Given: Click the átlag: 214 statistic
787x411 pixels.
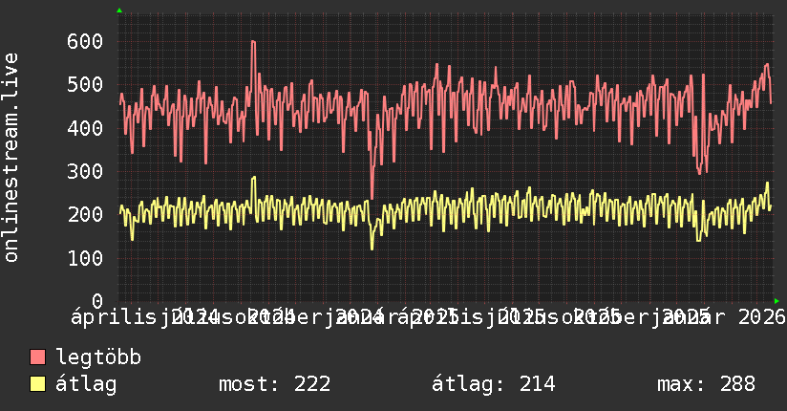Looking at the screenshot, I should tap(494, 384).
